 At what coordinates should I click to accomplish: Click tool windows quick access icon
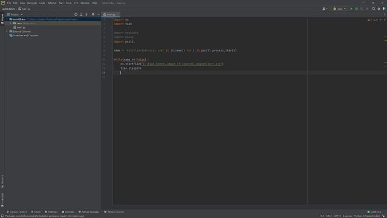(2, 216)
